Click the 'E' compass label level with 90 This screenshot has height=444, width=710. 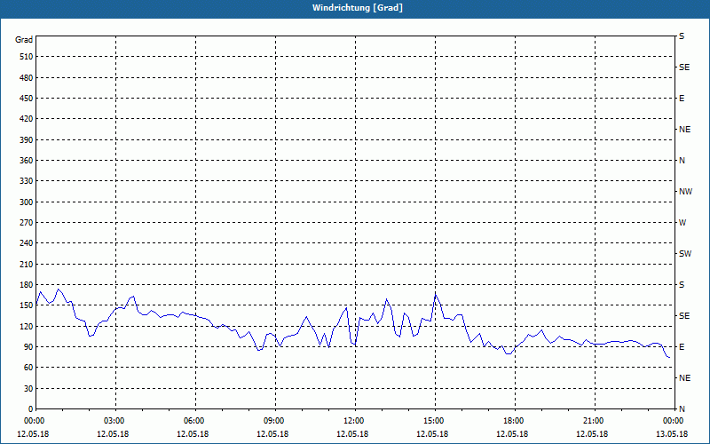pos(682,347)
